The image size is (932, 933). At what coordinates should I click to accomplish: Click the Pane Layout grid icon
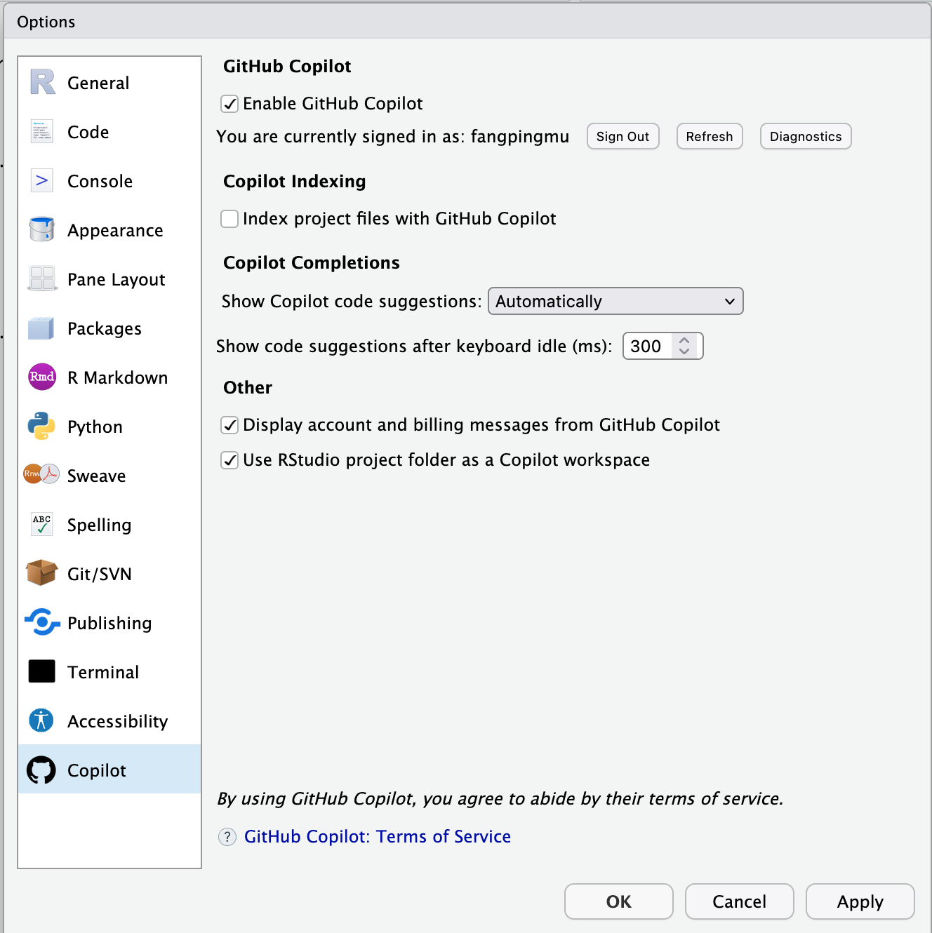pos(42,279)
